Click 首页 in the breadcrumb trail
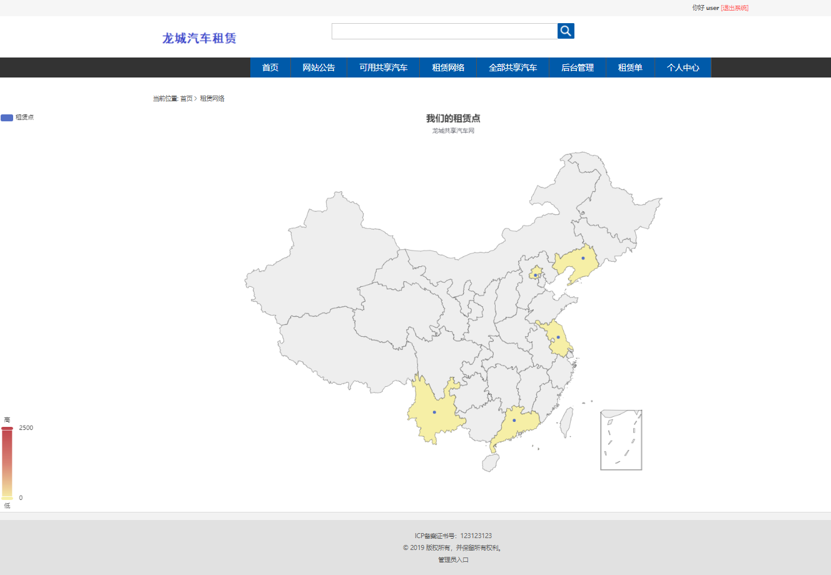This screenshot has height=575, width=831. (x=186, y=98)
